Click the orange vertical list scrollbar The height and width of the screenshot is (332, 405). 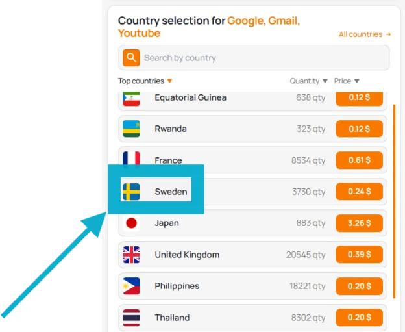[x=394, y=201]
